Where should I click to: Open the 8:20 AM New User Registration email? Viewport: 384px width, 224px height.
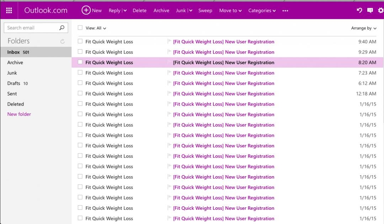[x=224, y=62]
